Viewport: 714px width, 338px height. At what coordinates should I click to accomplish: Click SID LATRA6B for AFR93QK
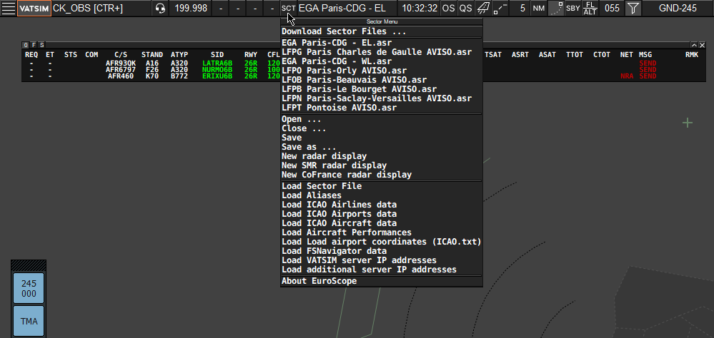(217, 63)
